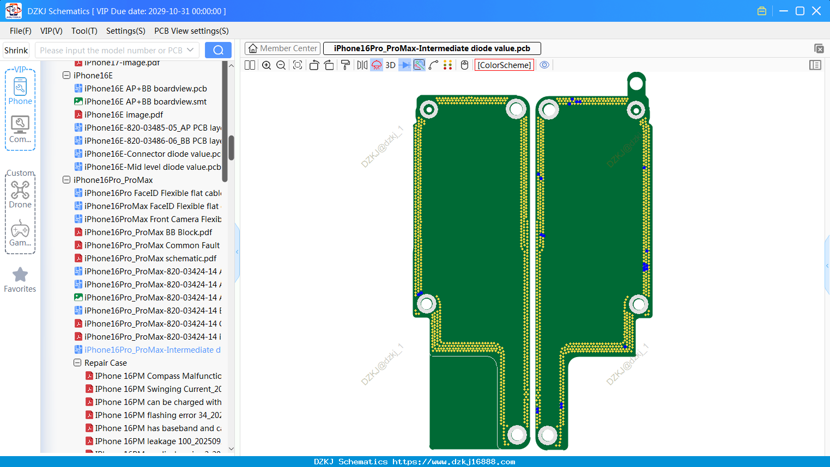This screenshot has height=467, width=830.
Task: Select the Game console category in sidebar
Action: coord(20,232)
